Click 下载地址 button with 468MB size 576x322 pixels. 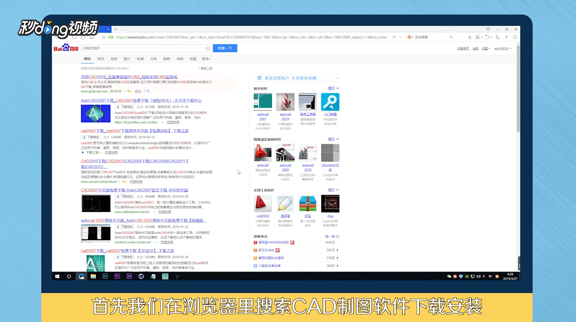pos(124,196)
